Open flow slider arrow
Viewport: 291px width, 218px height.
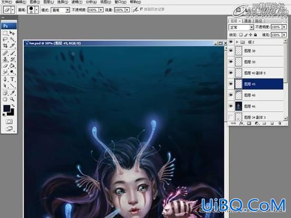tap(128, 10)
